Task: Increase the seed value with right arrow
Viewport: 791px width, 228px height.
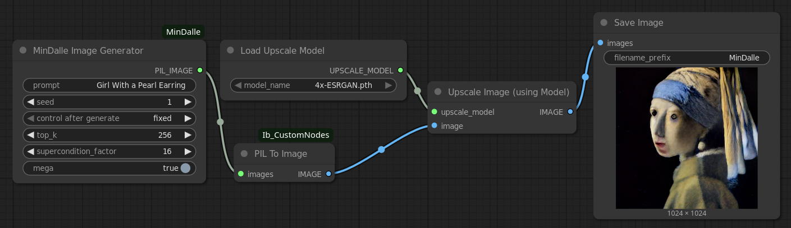Action: pos(188,102)
